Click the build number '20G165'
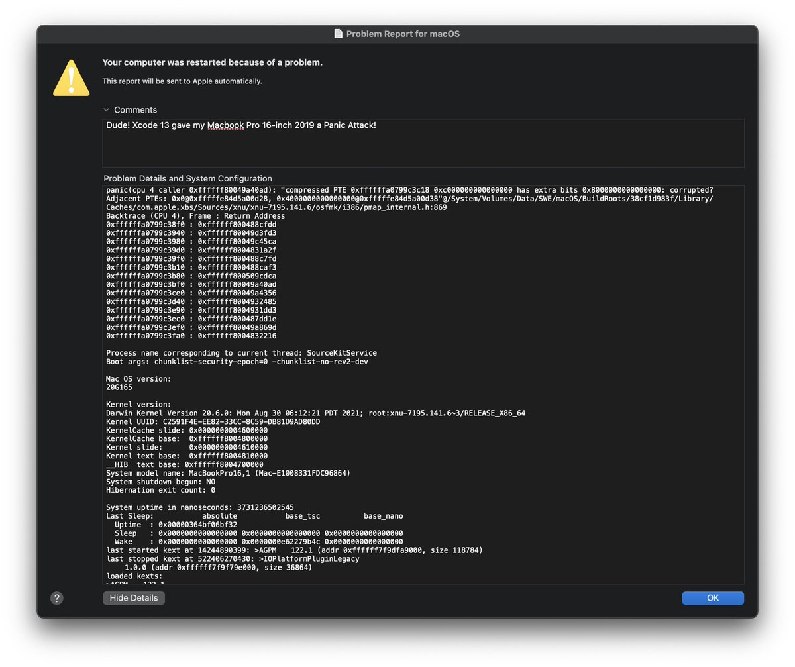This screenshot has width=795, height=667. click(119, 388)
